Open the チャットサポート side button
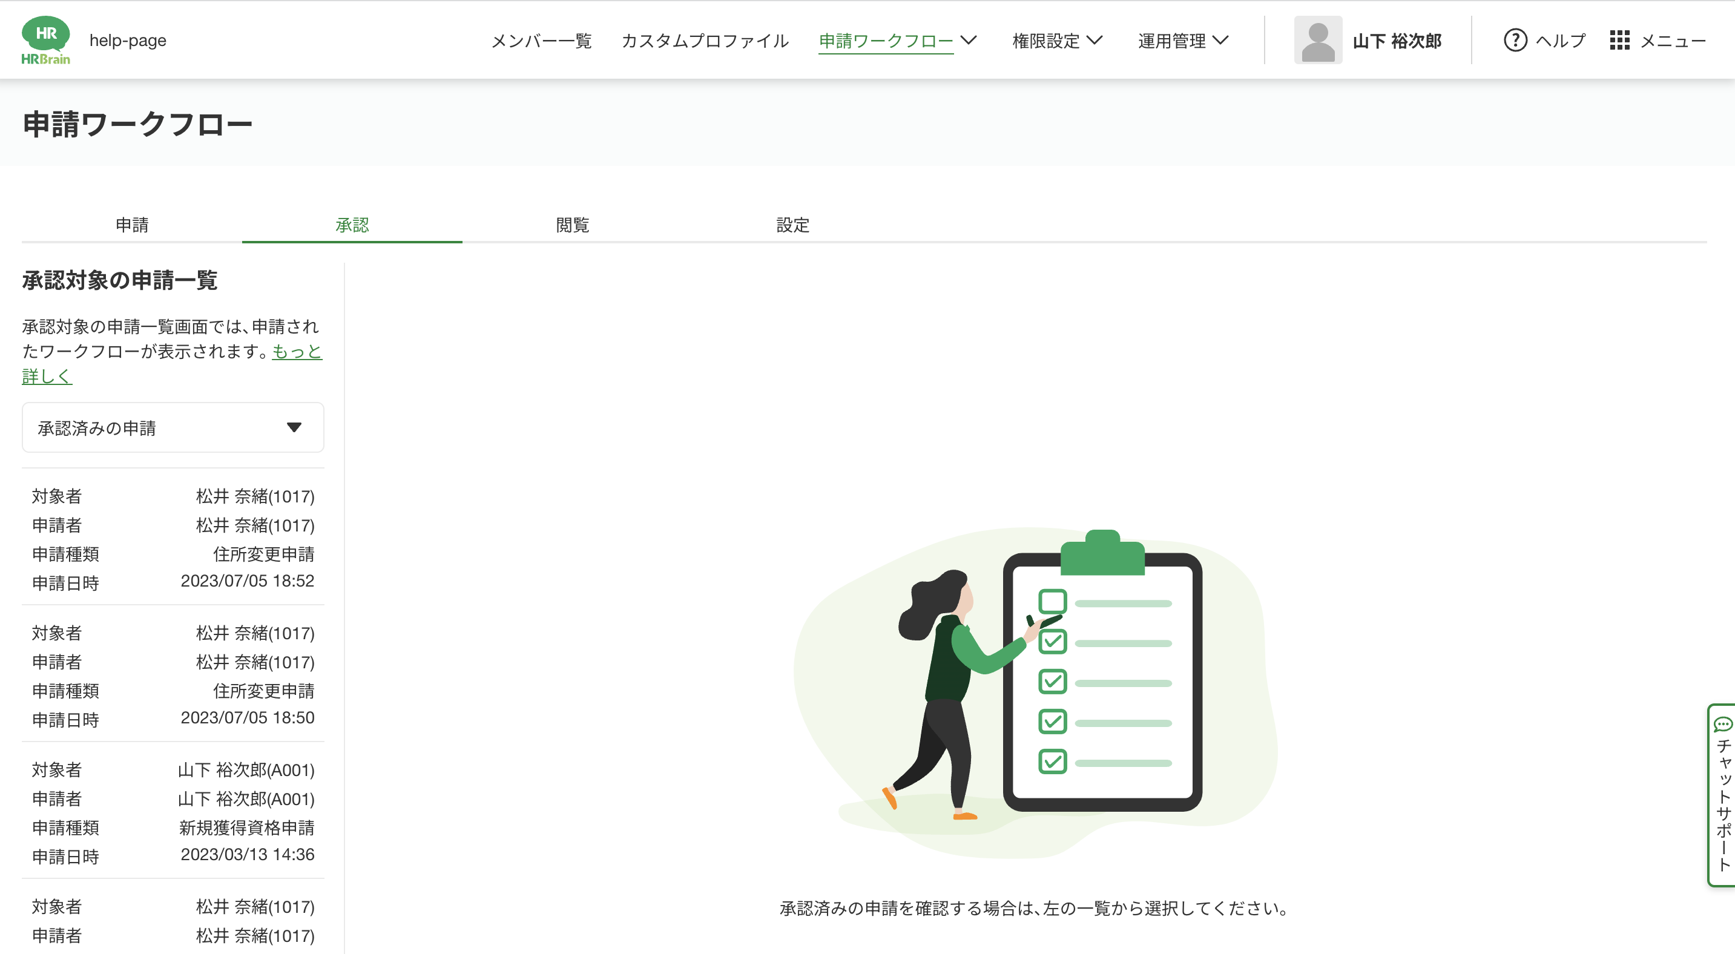 point(1722,794)
